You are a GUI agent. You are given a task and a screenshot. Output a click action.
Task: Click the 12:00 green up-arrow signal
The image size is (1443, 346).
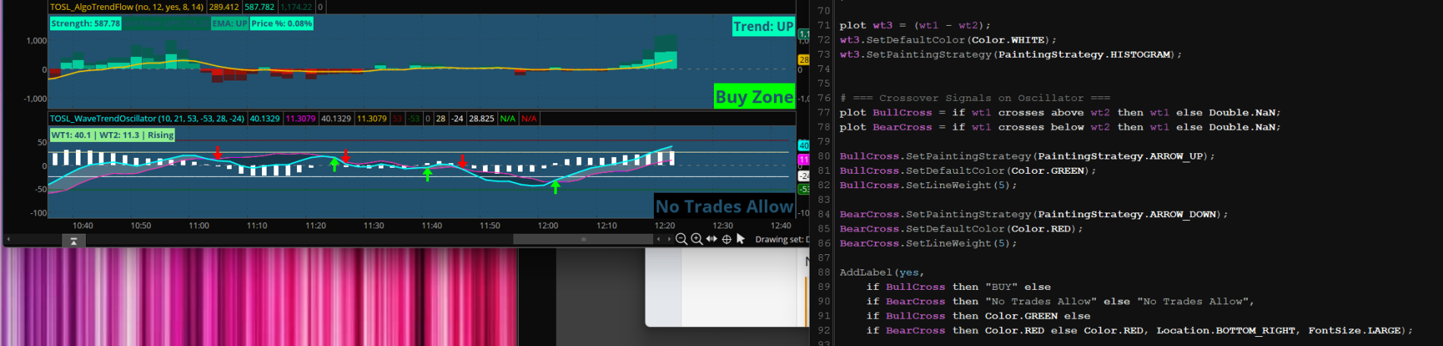click(x=555, y=187)
